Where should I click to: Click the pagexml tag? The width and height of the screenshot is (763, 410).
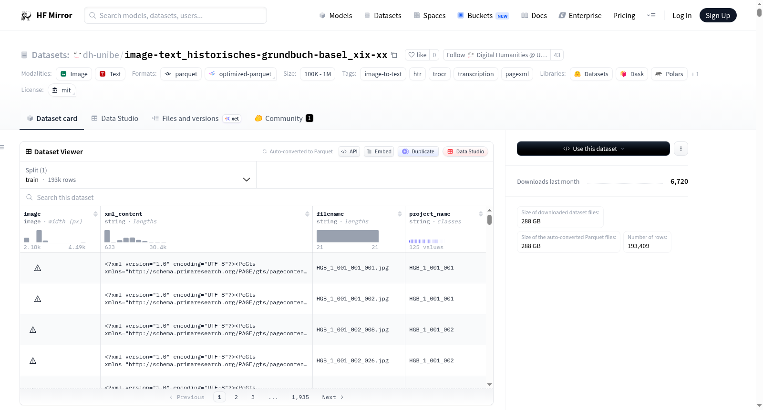pyautogui.click(x=517, y=74)
